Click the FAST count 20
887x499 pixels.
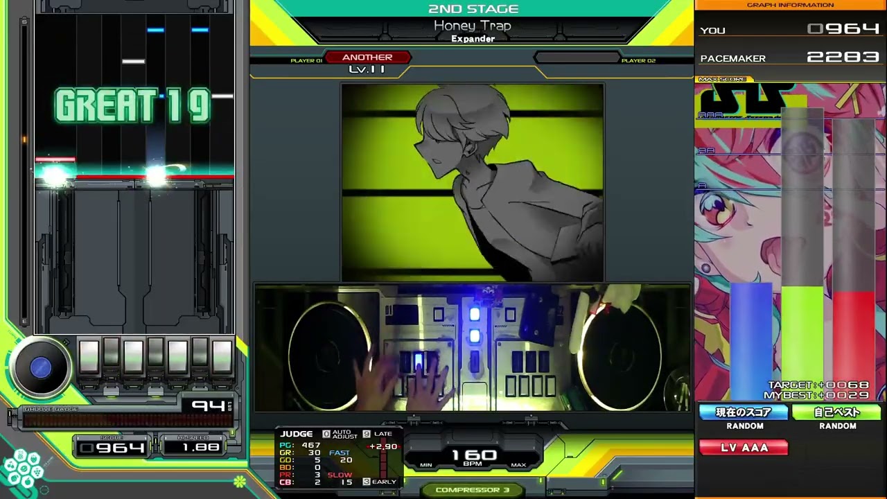[x=346, y=460]
